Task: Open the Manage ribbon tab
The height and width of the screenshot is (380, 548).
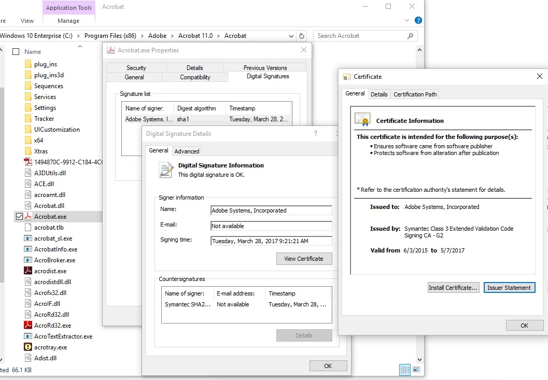Action: click(68, 21)
